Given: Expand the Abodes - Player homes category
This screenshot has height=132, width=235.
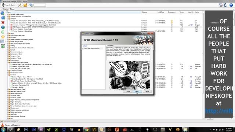Looking at the screenshot, I should (x=7, y=15).
